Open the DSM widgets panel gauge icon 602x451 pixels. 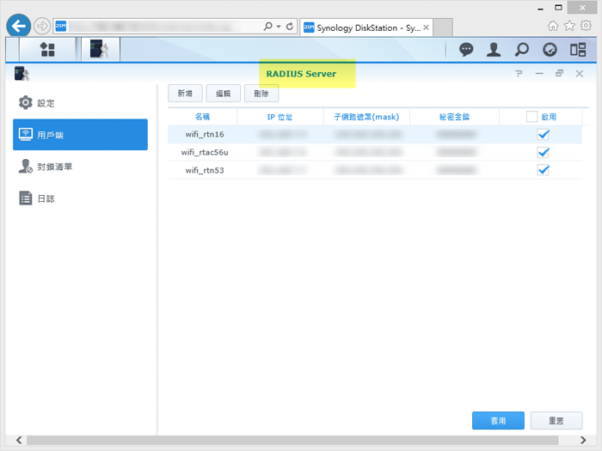pos(550,50)
